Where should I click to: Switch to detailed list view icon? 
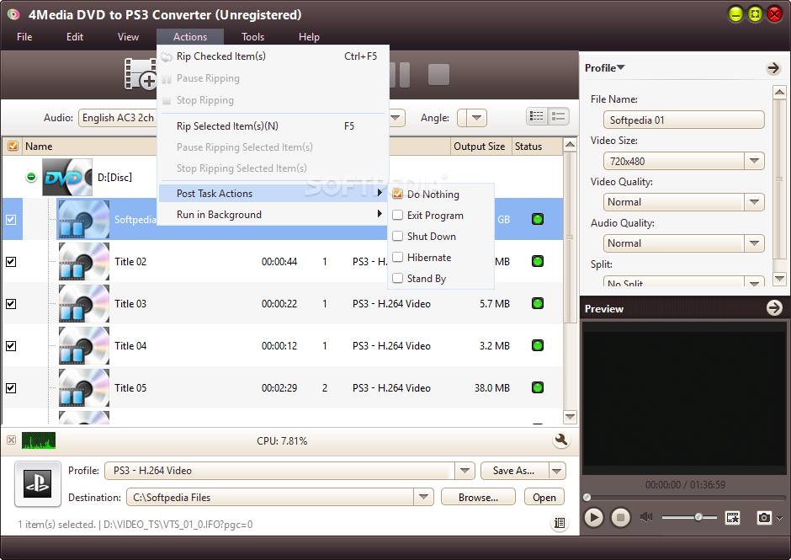(536, 117)
